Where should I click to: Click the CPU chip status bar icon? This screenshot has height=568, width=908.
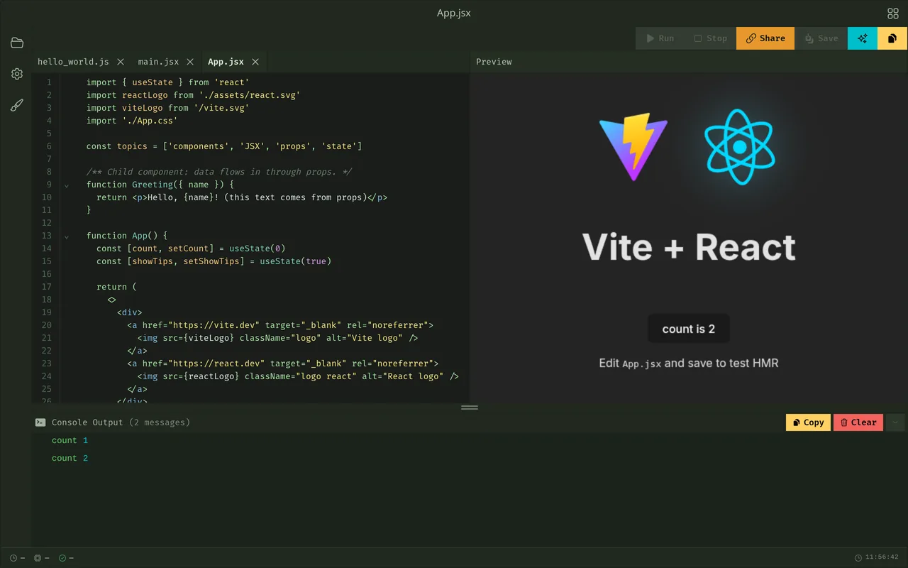pyautogui.click(x=38, y=558)
